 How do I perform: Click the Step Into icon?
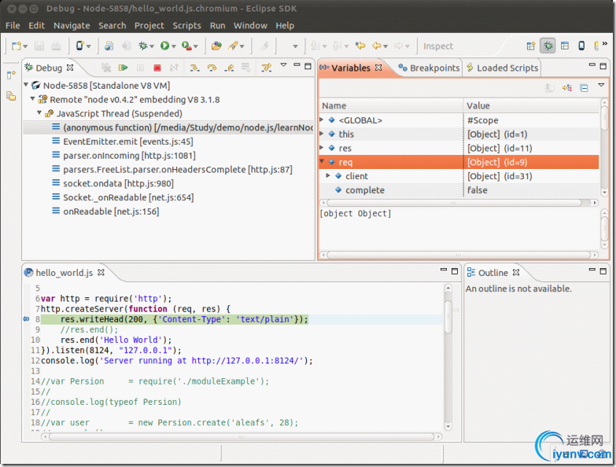194,68
